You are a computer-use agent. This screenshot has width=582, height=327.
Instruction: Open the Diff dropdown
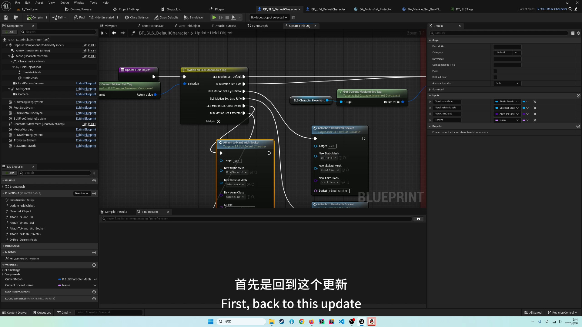tap(59, 18)
